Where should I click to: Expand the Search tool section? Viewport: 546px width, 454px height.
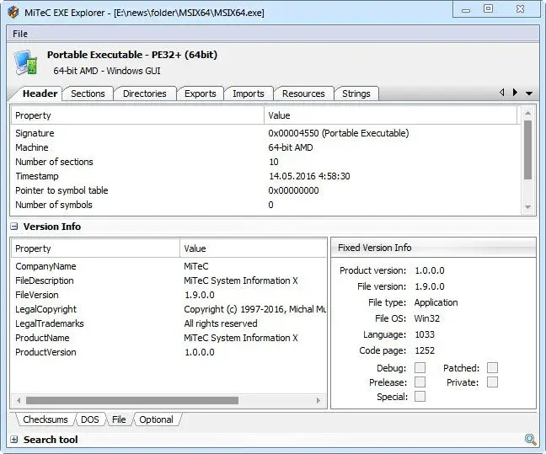click(14, 440)
